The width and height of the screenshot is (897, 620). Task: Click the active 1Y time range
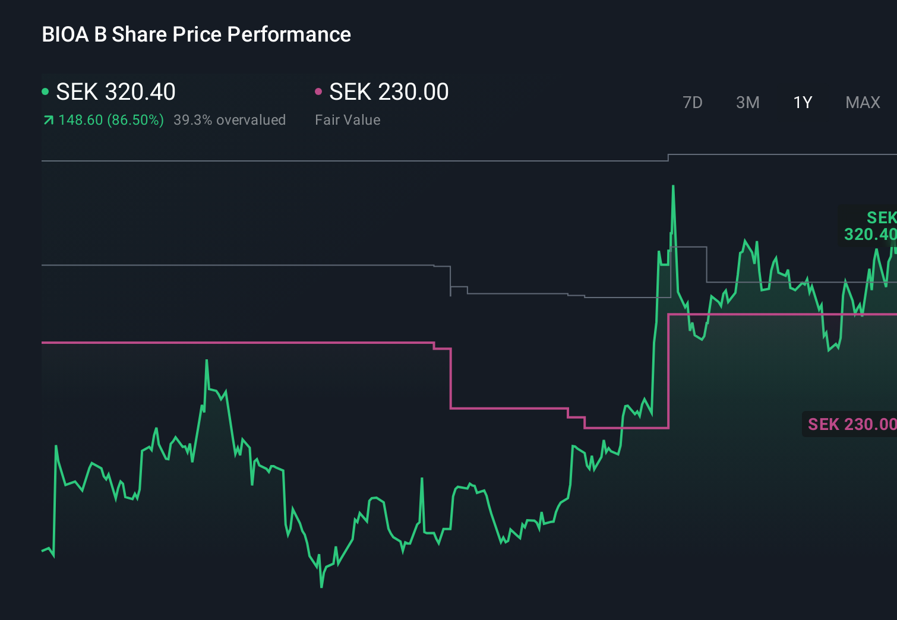pos(802,102)
